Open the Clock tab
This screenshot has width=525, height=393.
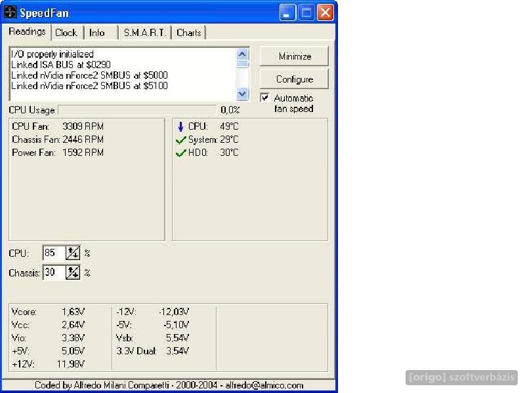[66, 33]
